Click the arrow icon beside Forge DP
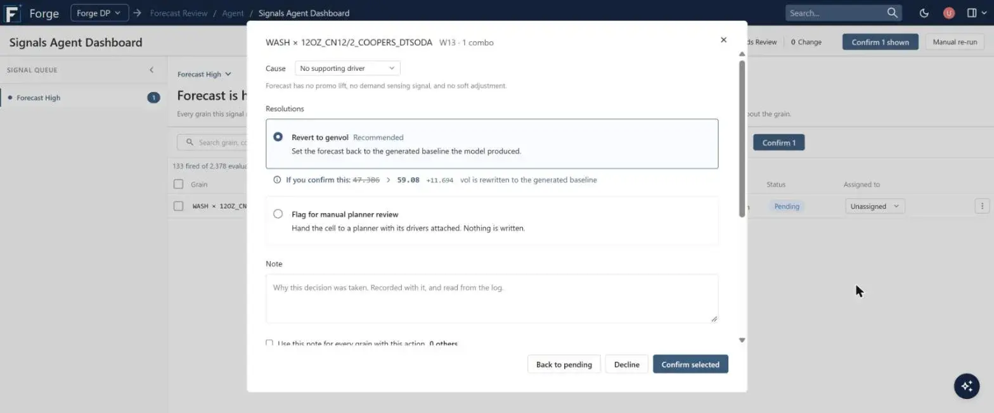This screenshot has height=413, width=994. pyautogui.click(x=137, y=13)
